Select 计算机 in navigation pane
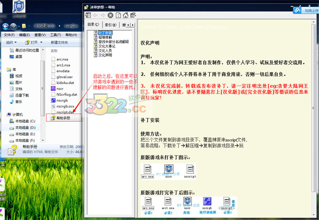 coord(15,114)
